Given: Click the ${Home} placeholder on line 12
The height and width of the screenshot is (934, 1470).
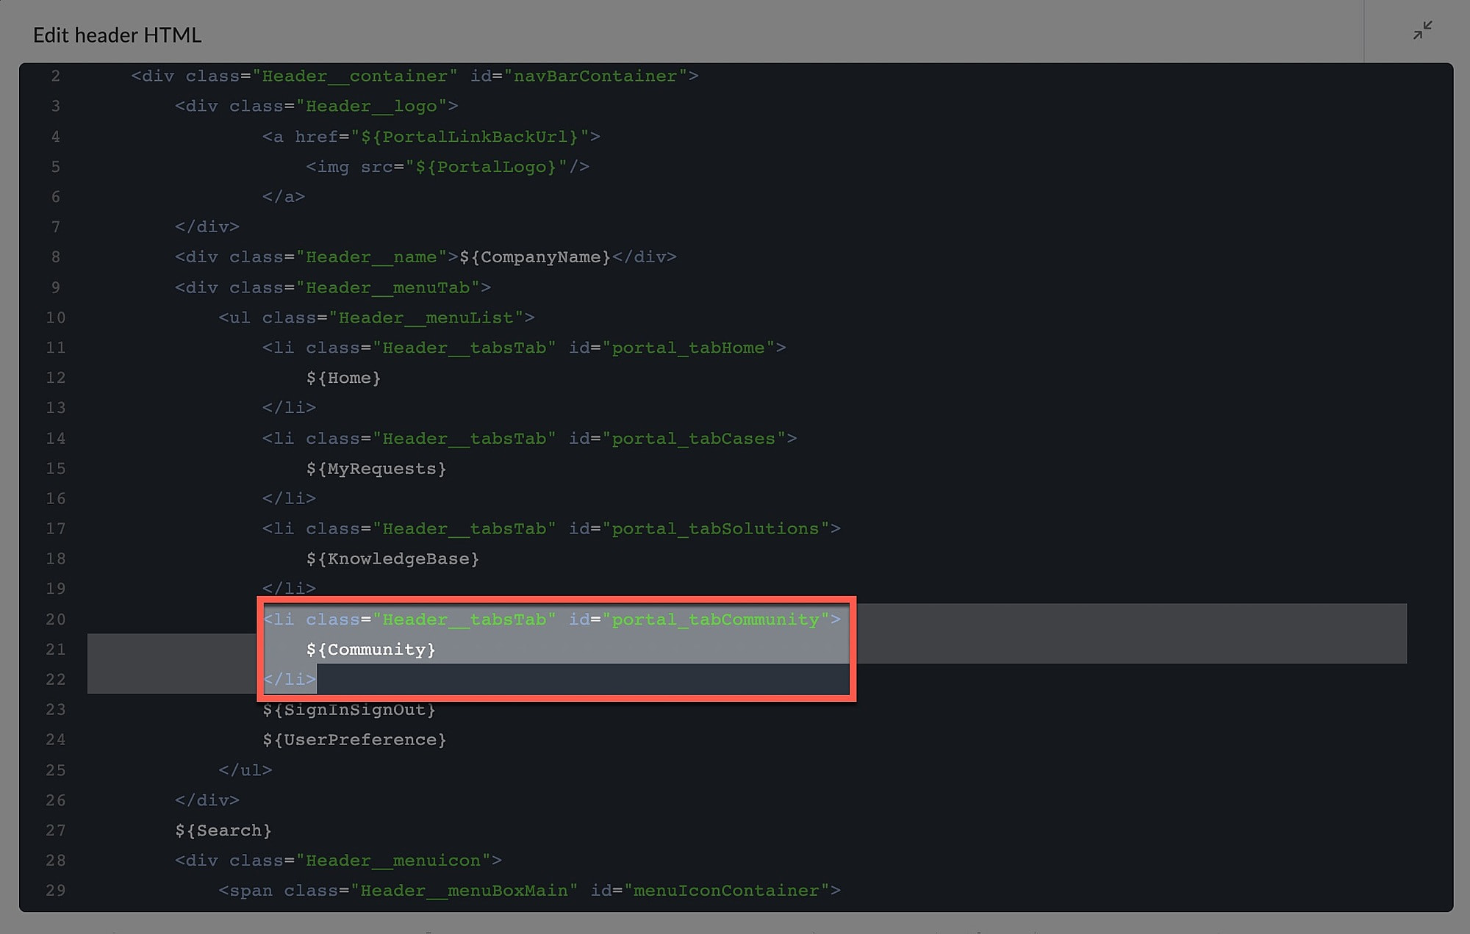Looking at the screenshot, I should [x=343, y=378].
